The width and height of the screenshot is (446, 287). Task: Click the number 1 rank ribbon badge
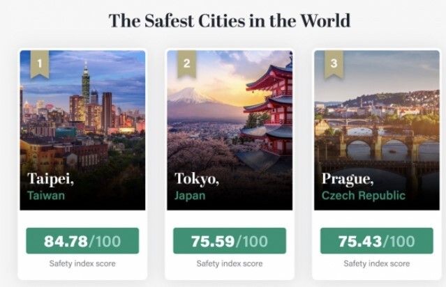40,64
